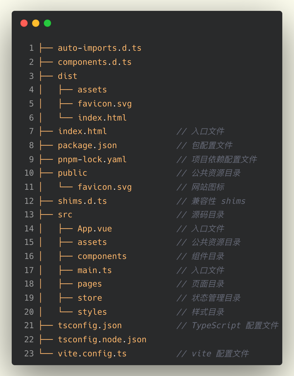Click the src folder entry
The image size is (294, 376).
click(65, 215)
